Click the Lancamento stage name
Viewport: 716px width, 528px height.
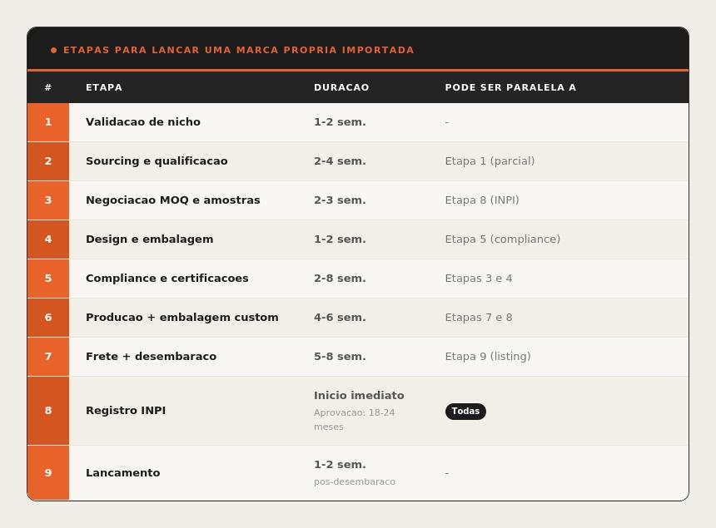click(x=123, y=473)
